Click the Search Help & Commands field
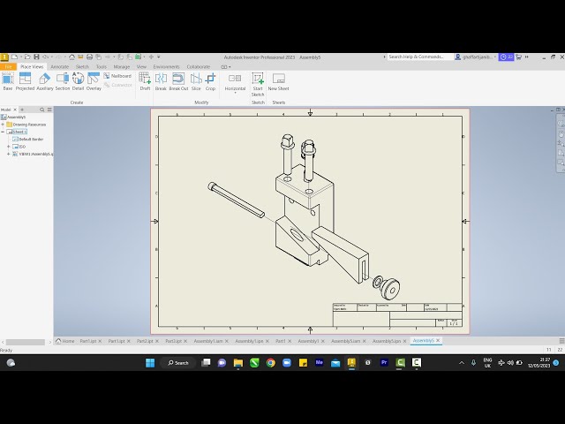Screen dimensions: 565x424 [419, 57]
